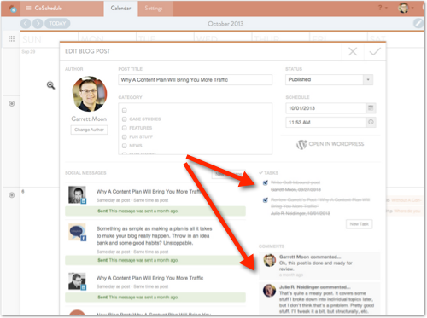Uncheck the Write CoS inbound post task
427x318 pixels.
coord(266,182)
